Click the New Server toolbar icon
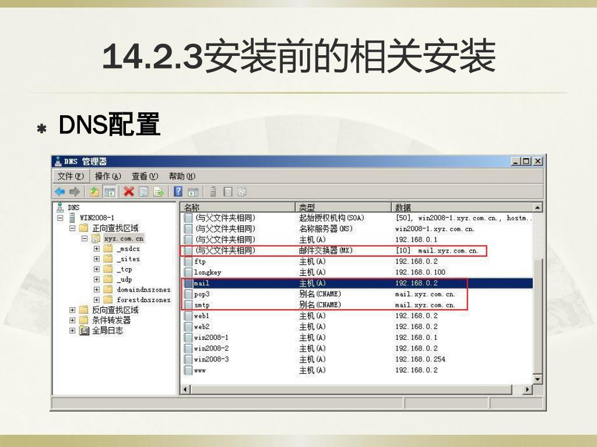Screen dimensions: 597x447 [213, 192]
